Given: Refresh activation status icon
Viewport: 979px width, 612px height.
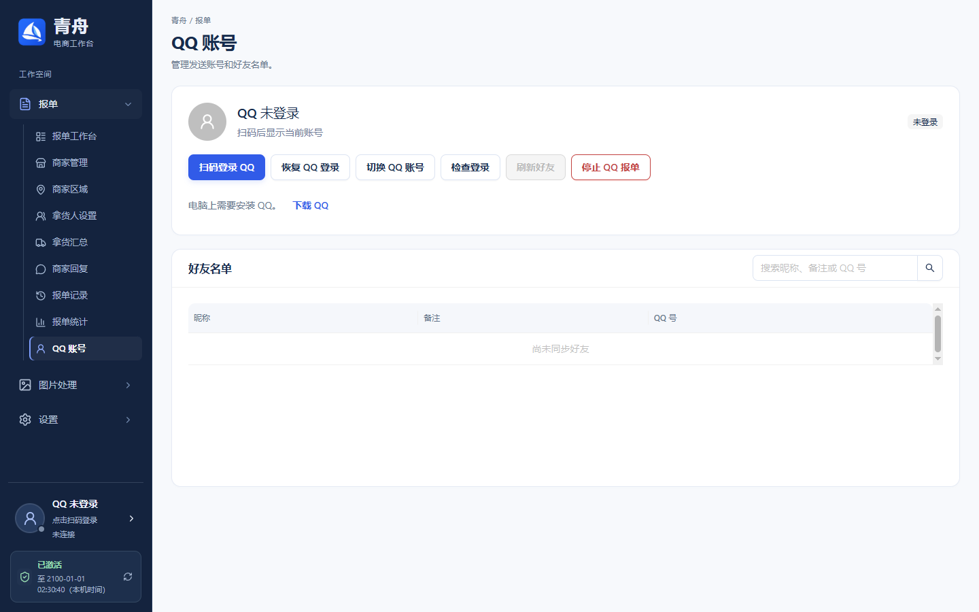Looking at the screenshot, I should click(128, 577).
